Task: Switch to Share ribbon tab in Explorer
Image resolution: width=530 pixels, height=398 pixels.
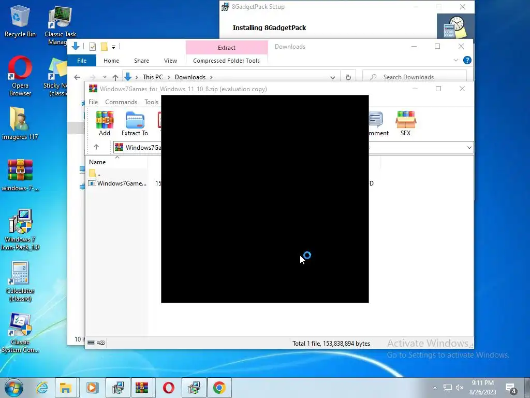Action: coord(142,61)
